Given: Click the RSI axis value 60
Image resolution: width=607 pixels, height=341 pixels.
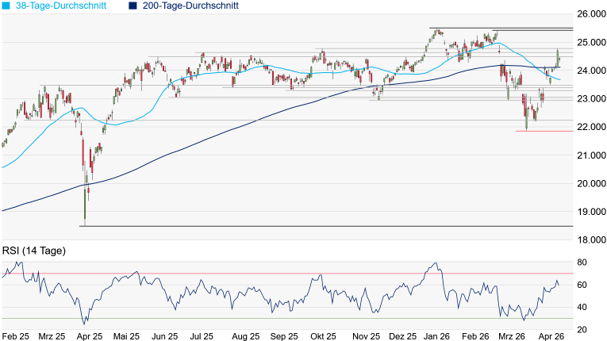Looking at the screenshot, I should pos(582,285).
